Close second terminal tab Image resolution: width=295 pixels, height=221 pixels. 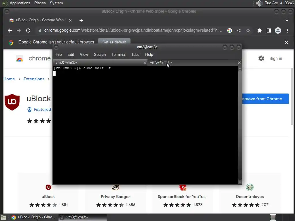pos(239,63)
